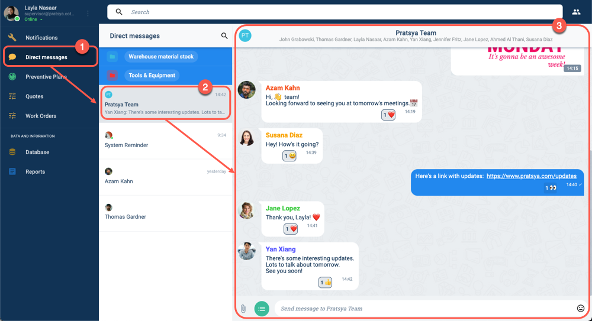The image size is (592, 321).
Task: Open the pratsya.com/updates link
Action: click(531, 176)
